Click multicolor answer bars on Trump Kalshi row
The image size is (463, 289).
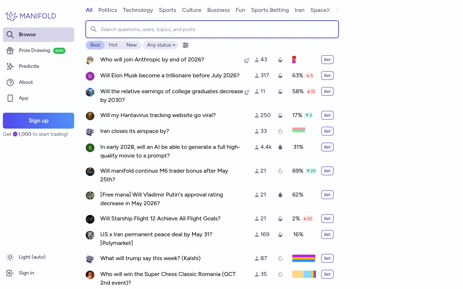point(304,258)
